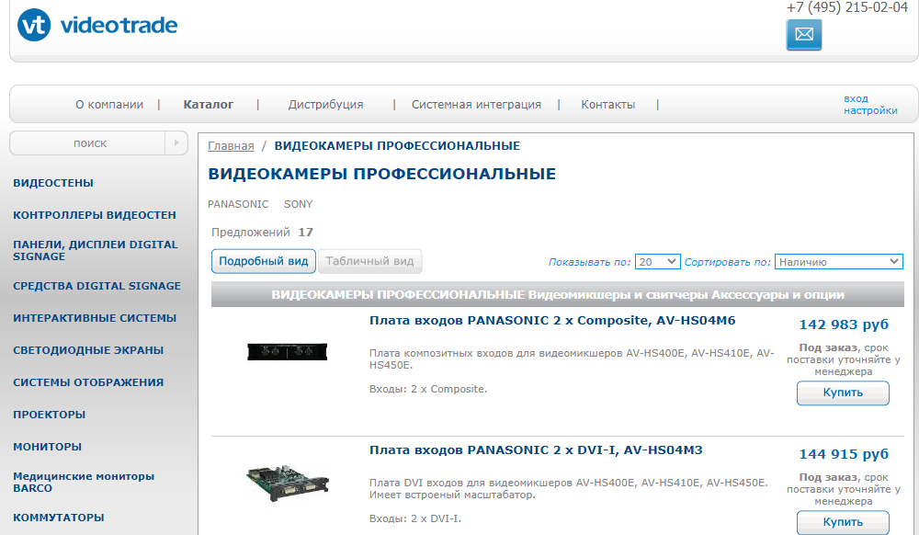Viewport: 919px width, 535px height.
Task: Open Медицинские мониторы BARCO category
Action: [x=84, y=483]
